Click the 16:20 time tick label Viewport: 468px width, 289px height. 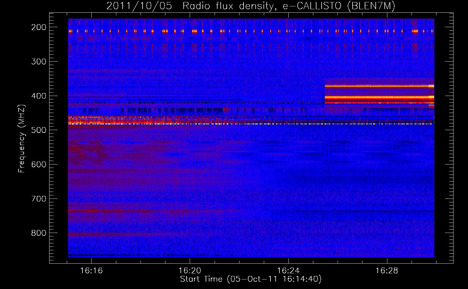click(190, 271)
